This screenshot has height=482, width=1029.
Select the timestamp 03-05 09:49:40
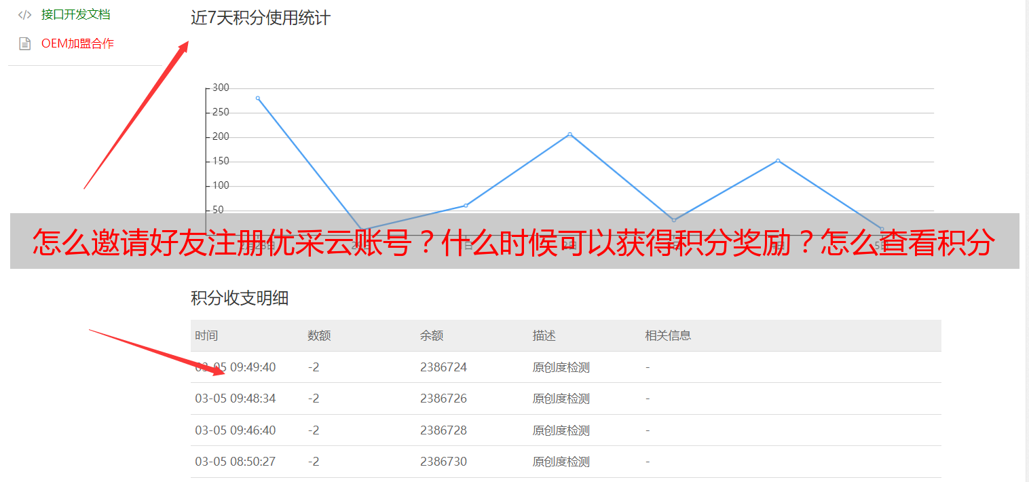tap(236, 367)
